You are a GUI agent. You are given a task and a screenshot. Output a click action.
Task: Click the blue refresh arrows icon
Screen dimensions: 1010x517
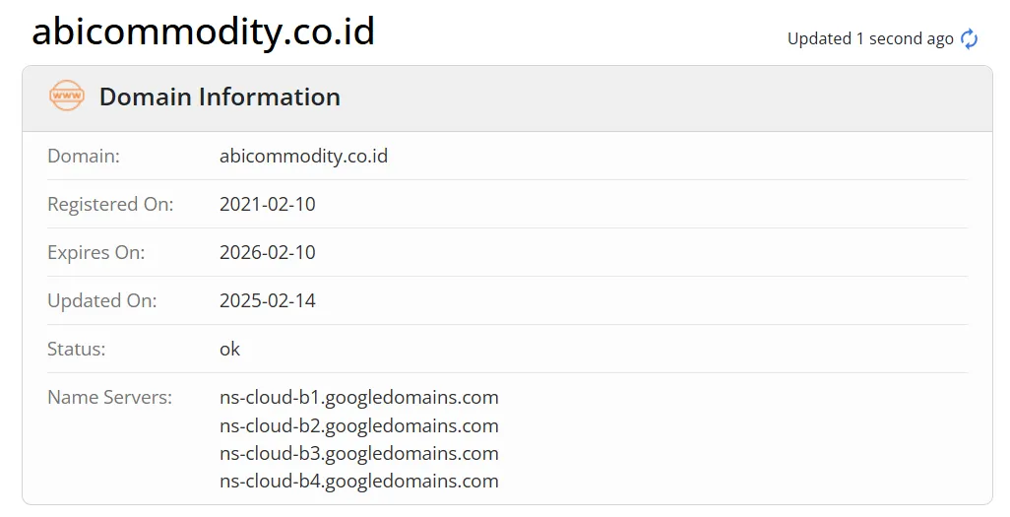pyautogui.click(x=969, y=38)
